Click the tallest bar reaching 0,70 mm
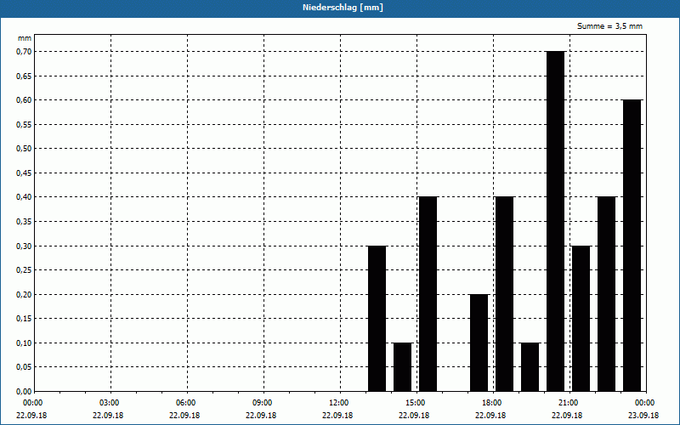This screenshot has width=680, height=425. tap(556, 221)
